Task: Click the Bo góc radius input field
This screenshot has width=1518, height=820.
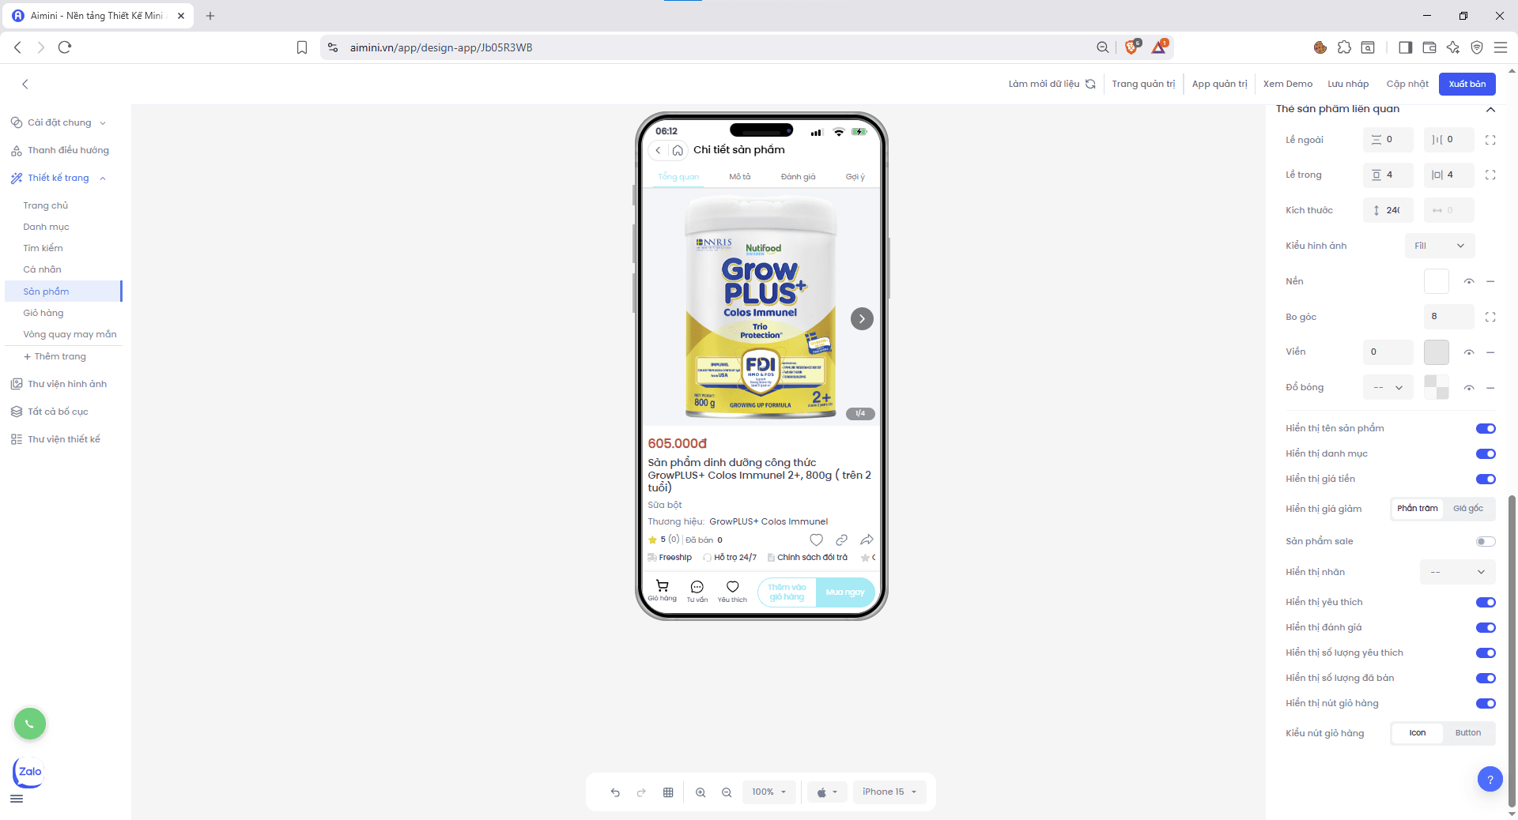Action: 1448,317
